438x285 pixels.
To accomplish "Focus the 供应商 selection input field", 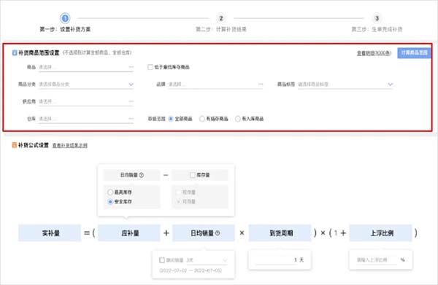I will pyautogui.click(x=86, y=101).
